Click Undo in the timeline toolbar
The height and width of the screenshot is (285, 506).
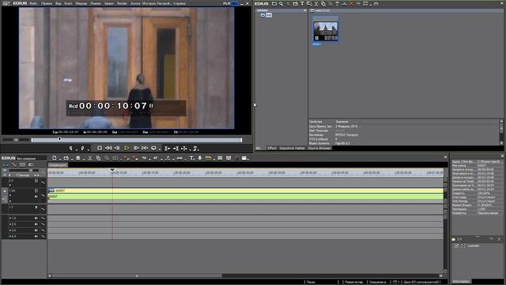144,158
